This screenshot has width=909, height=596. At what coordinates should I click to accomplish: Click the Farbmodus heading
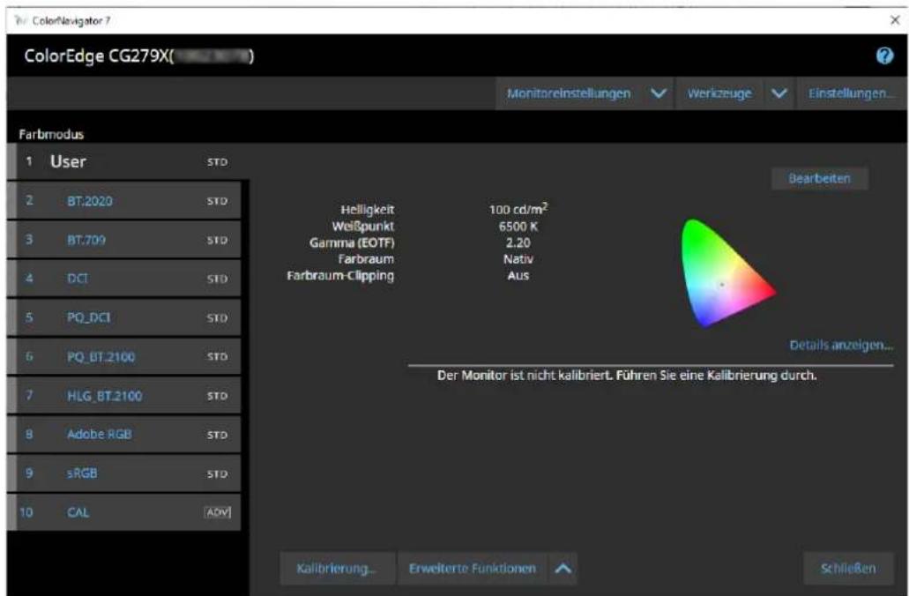[x=51, y=135]
